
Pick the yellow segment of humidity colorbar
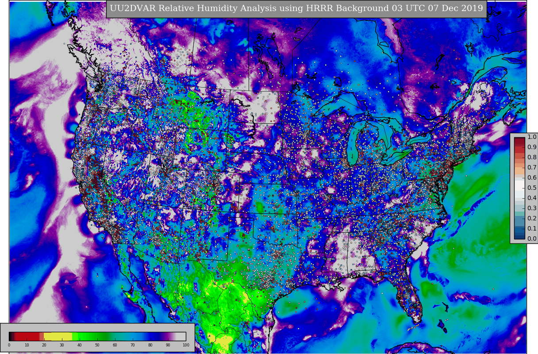[x=58, y=336]
